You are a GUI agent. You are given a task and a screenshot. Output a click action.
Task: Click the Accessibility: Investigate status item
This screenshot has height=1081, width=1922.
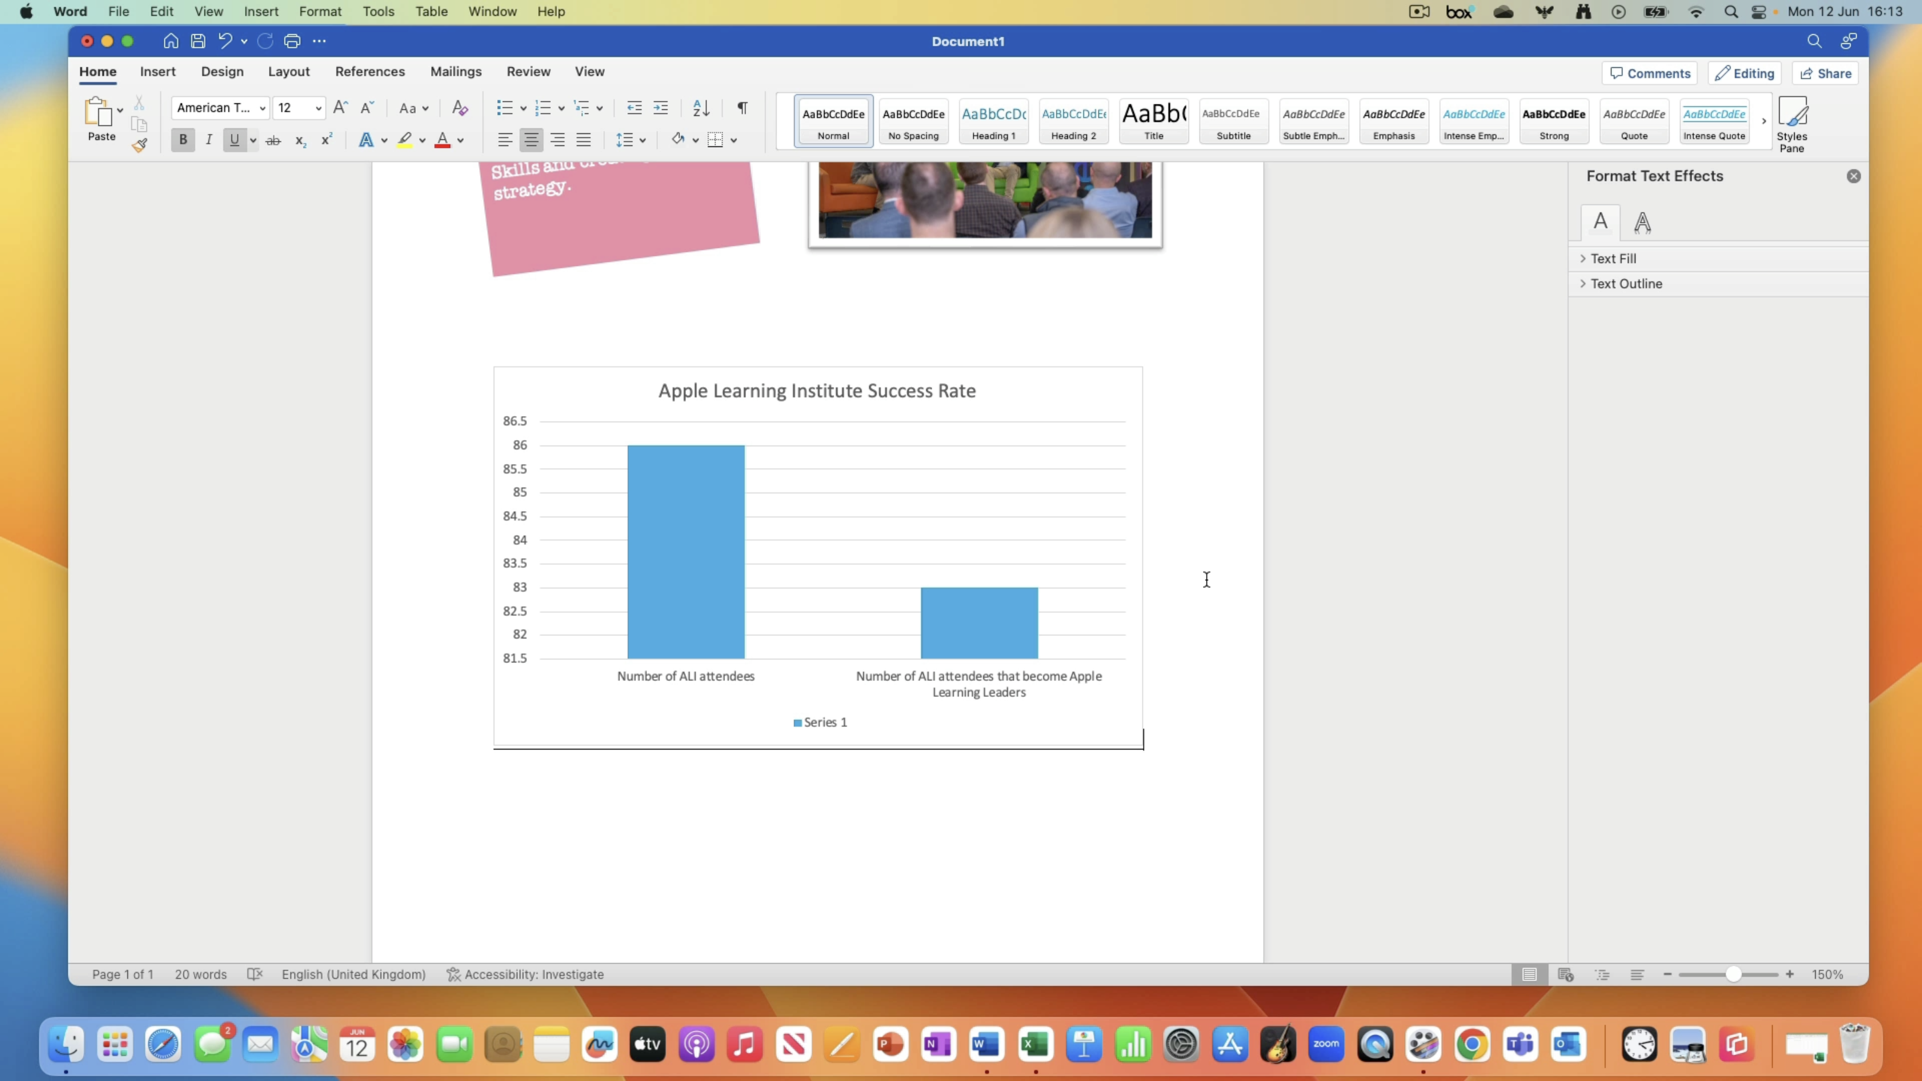[525, 974]
